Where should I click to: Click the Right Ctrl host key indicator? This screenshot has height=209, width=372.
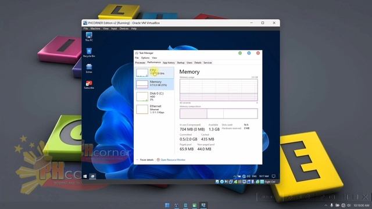pyautogui.click(x=270, y=182)
